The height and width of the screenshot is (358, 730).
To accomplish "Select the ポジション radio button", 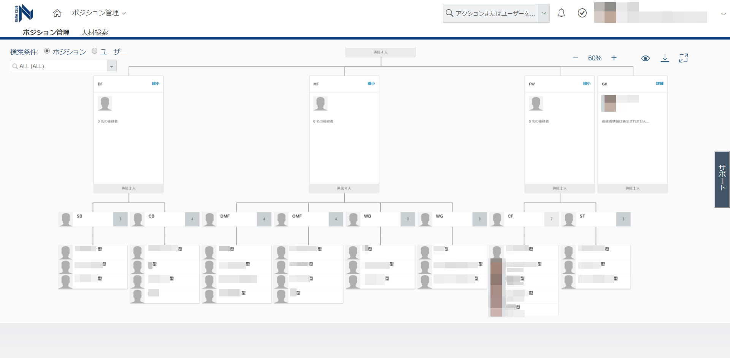I will click(x=47, y=51).
